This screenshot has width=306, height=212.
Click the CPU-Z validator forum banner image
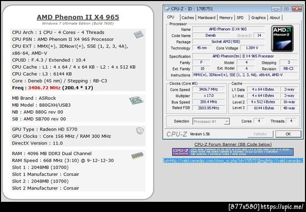click(233, 152)
